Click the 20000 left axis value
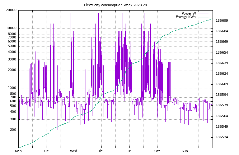Image resolution: width=239 pixels, height=155 pixels. click(11, 10)
